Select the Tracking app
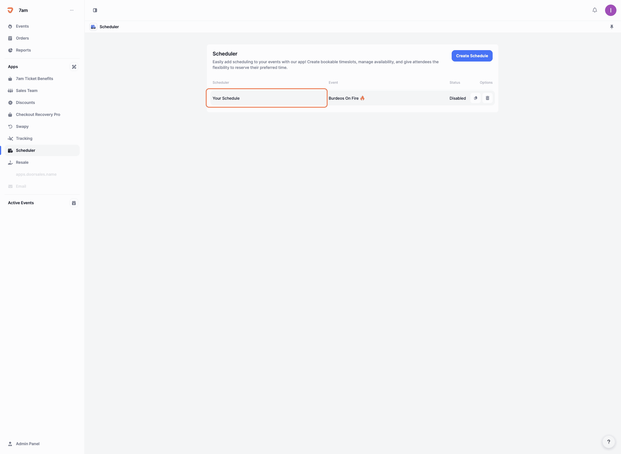The image size is (621, 454). pyautogui.click(x=24, y=138)
